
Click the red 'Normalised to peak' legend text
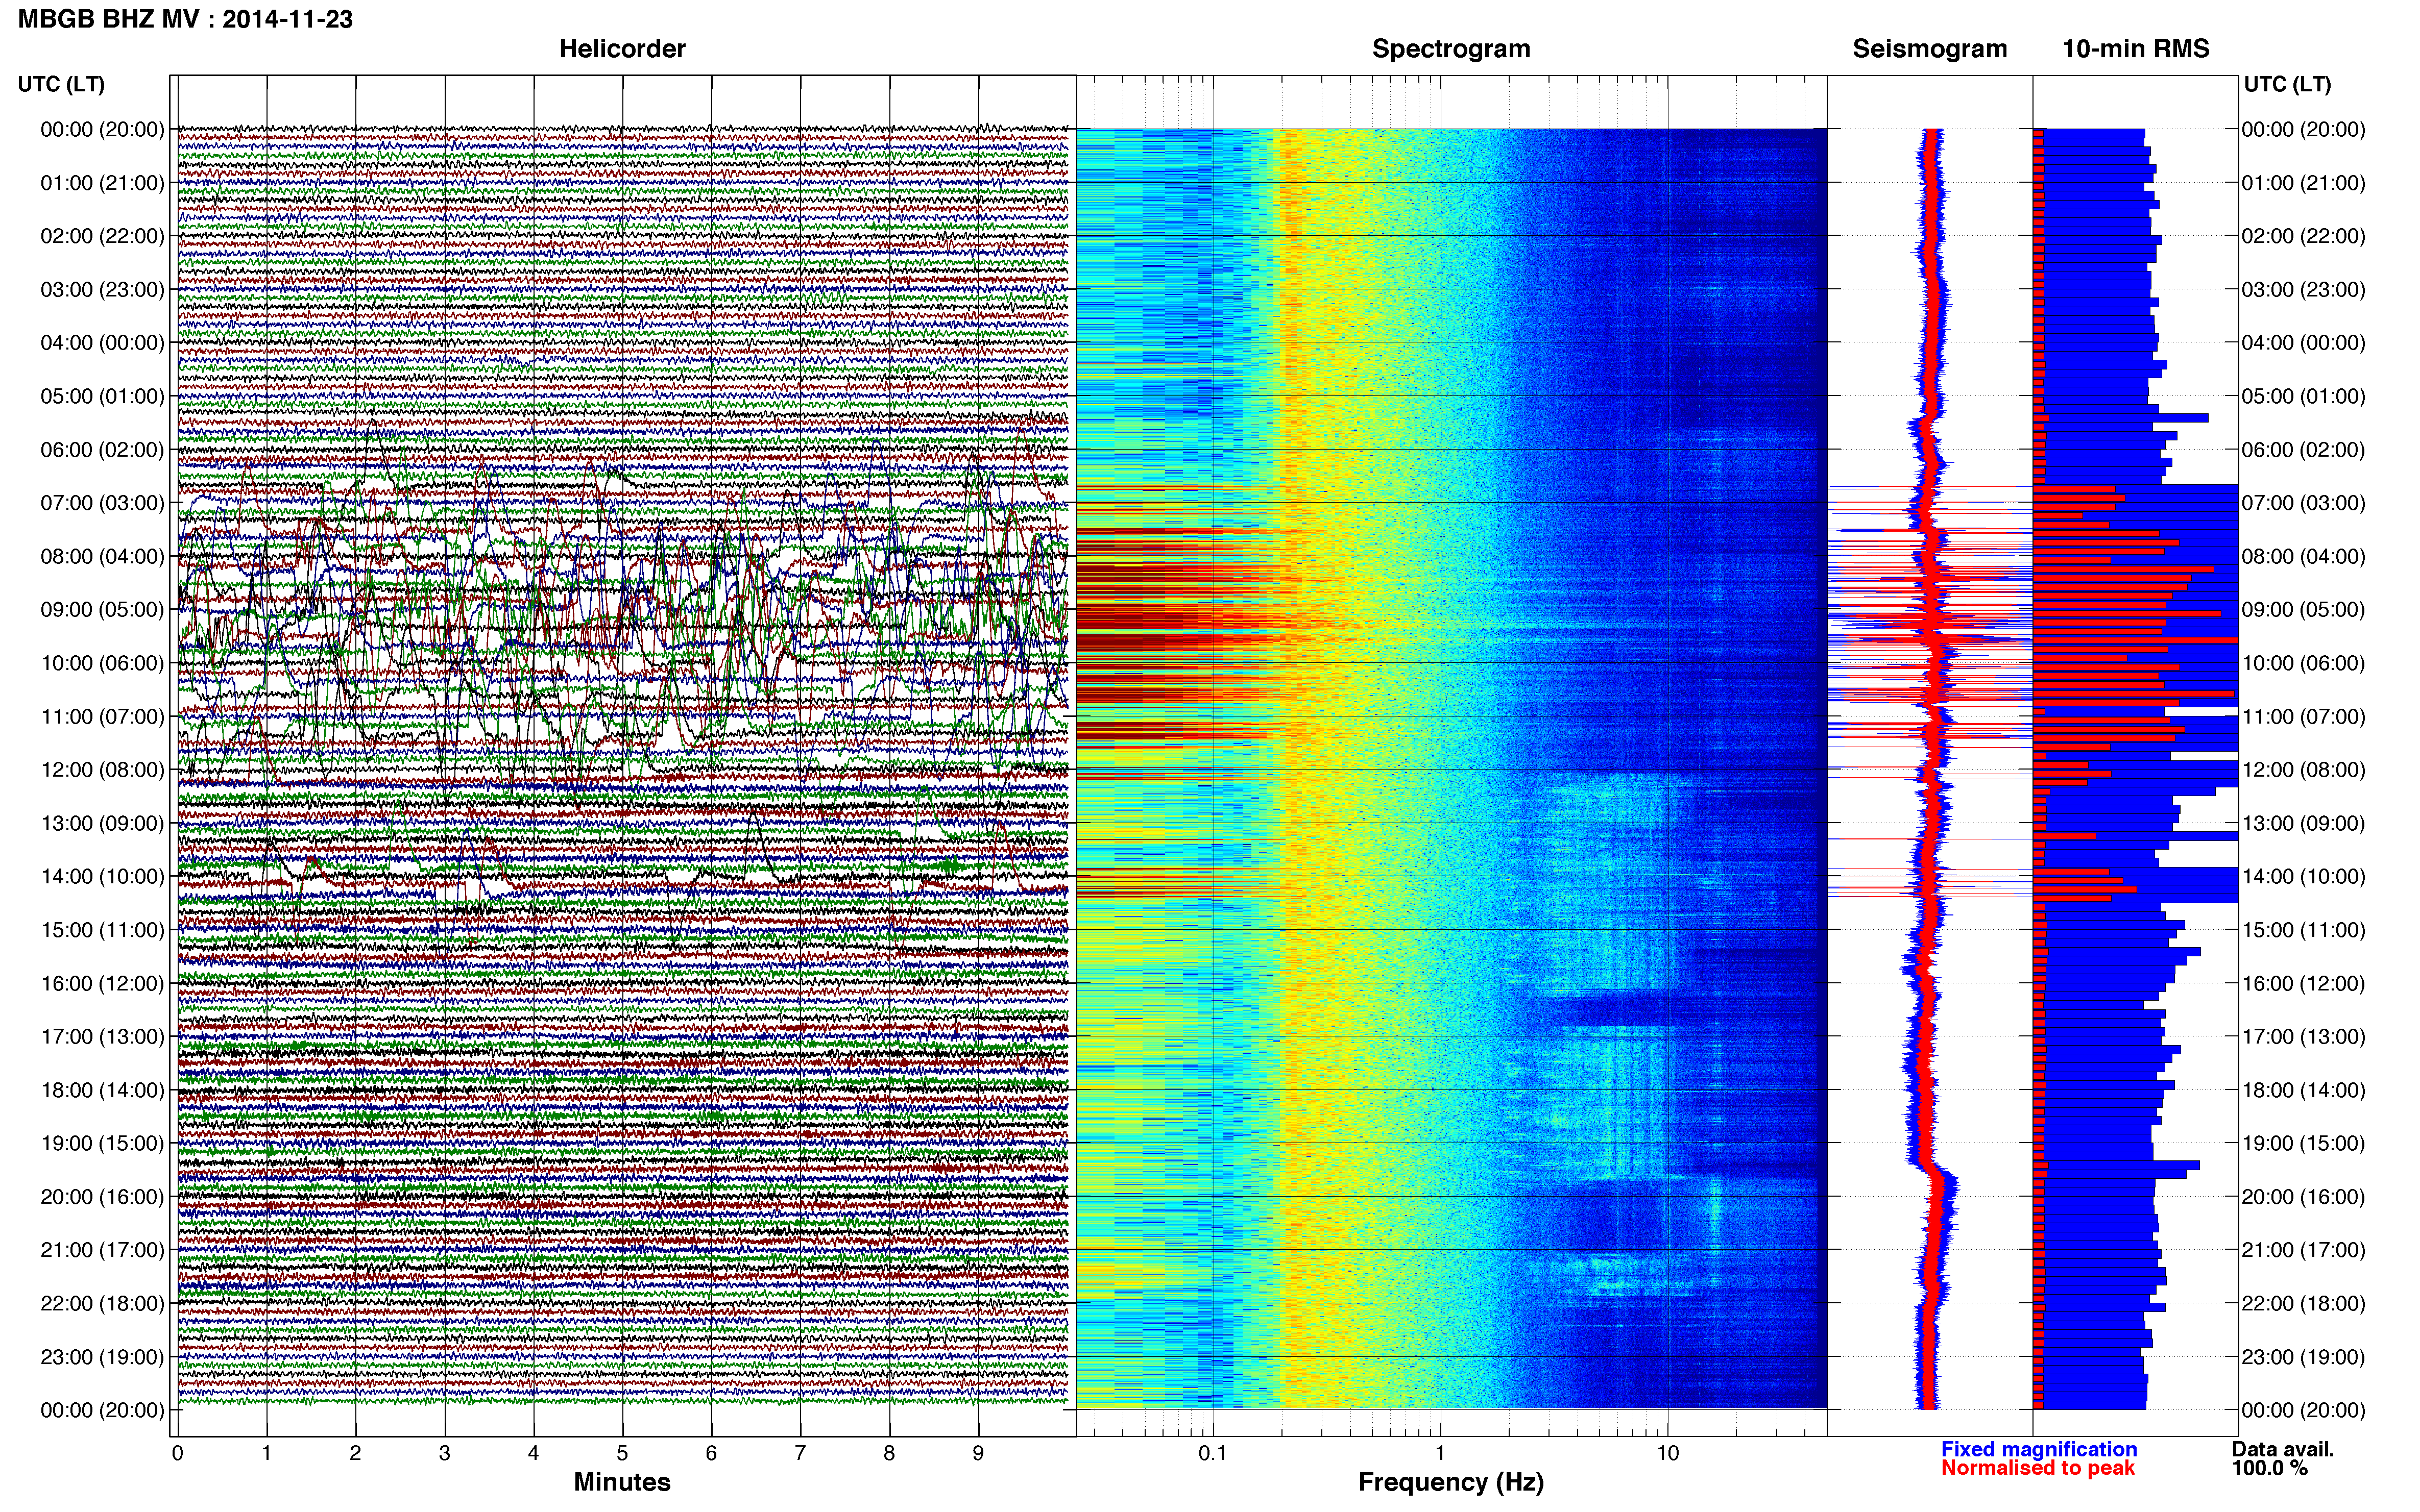(x=2038, y=1468)
